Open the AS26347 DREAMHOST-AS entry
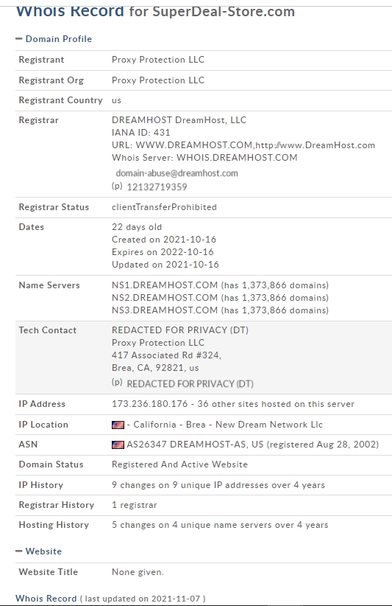 tap(195, 445)
